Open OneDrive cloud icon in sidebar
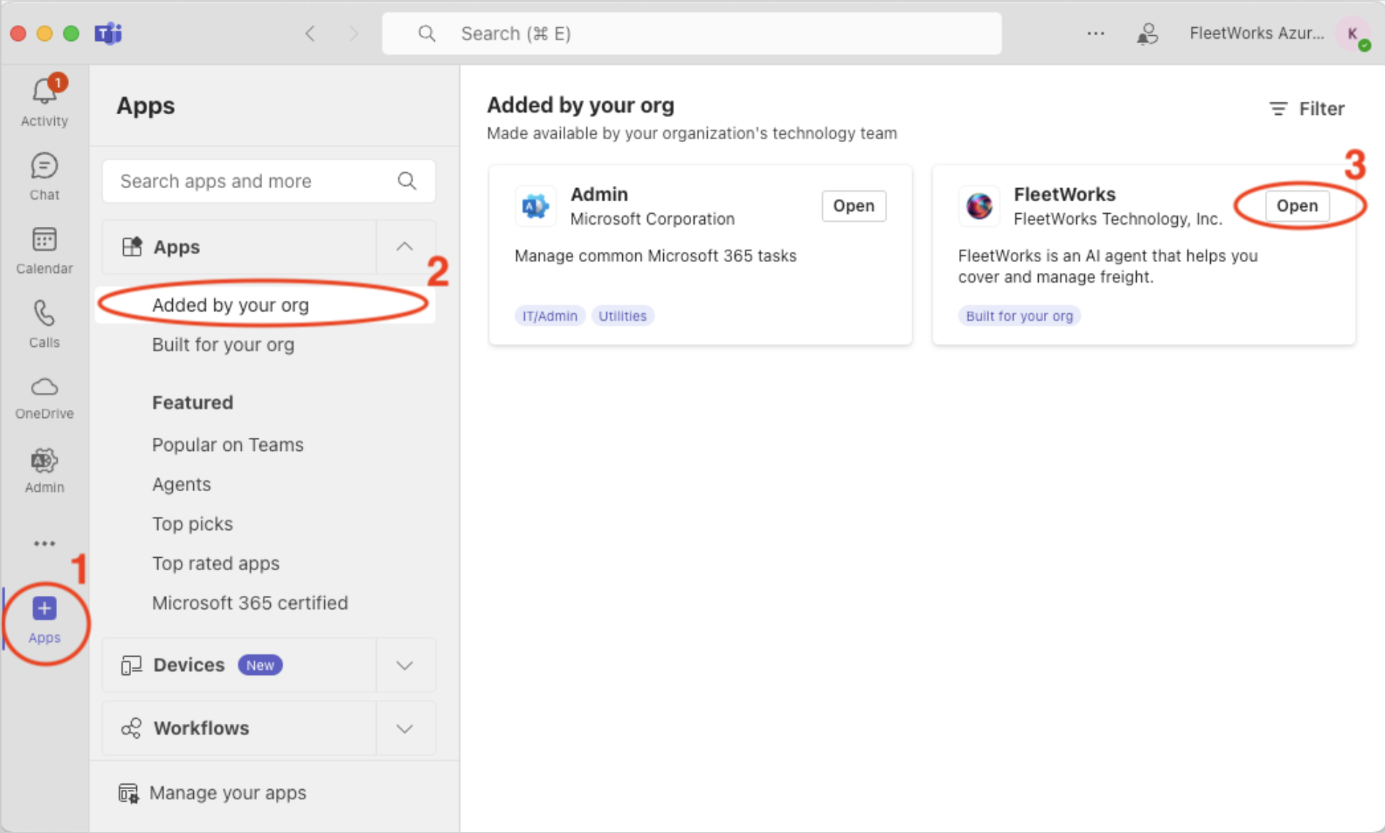1385x833 pixels. click(44, 386)
